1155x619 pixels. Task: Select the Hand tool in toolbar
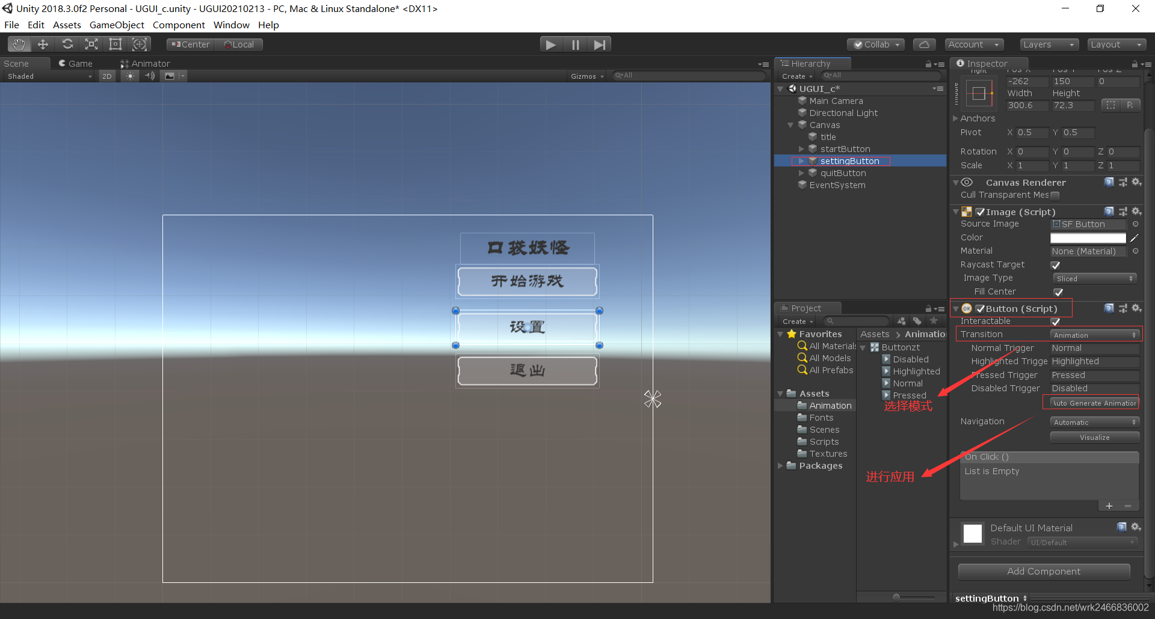(19, 44)
